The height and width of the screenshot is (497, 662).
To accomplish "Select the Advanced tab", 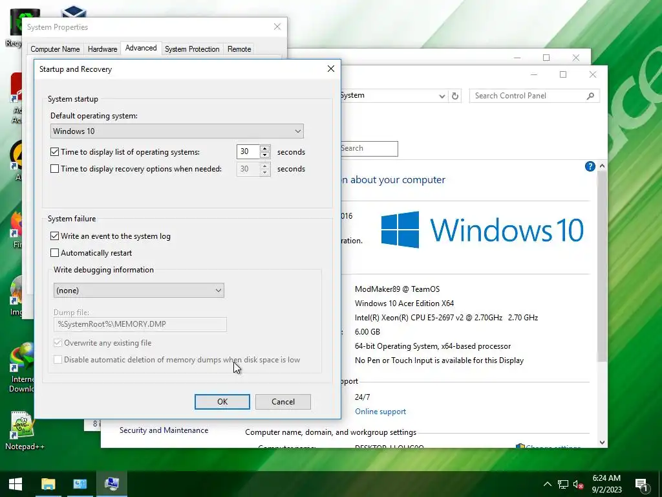I will [141, 48].
